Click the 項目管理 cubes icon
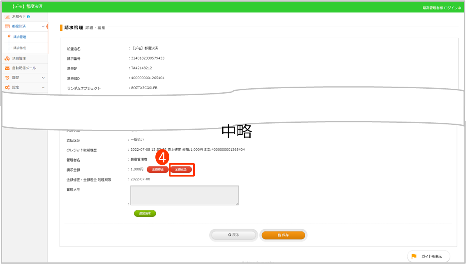The width and height of the screenshot is (466, 264). (7, 58)
